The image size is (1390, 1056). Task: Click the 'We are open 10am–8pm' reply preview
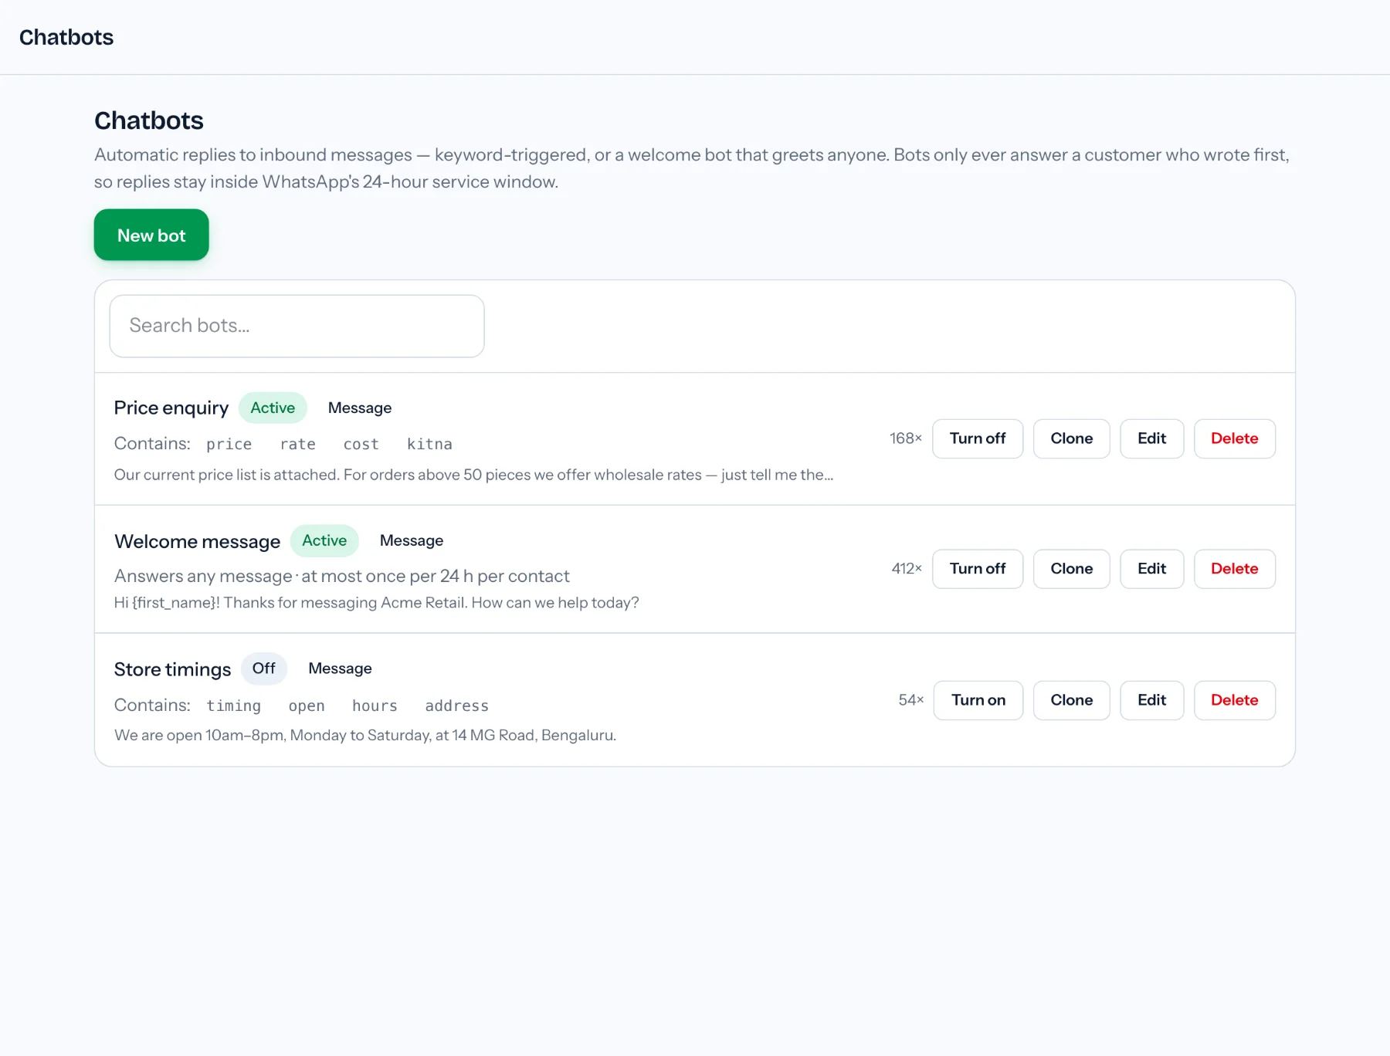(x=364, y=735)
